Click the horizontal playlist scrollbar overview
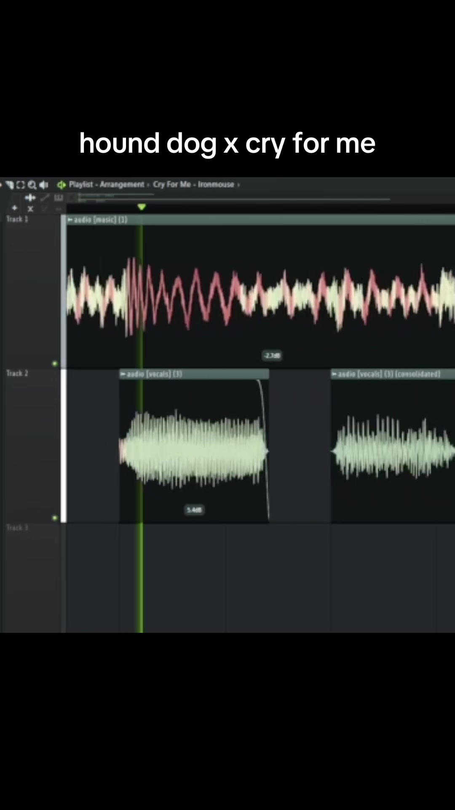Screen dimensions: 455x810 [x=234, y=197]
